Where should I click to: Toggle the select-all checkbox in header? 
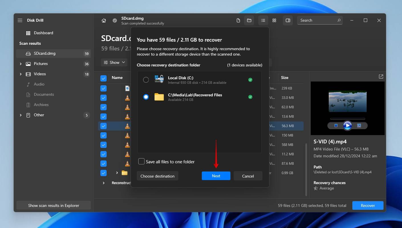point(103,78)
